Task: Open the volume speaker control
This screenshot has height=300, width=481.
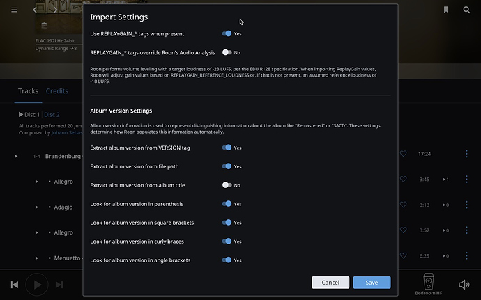Action: pyautogui.click(x=464, y=285)
